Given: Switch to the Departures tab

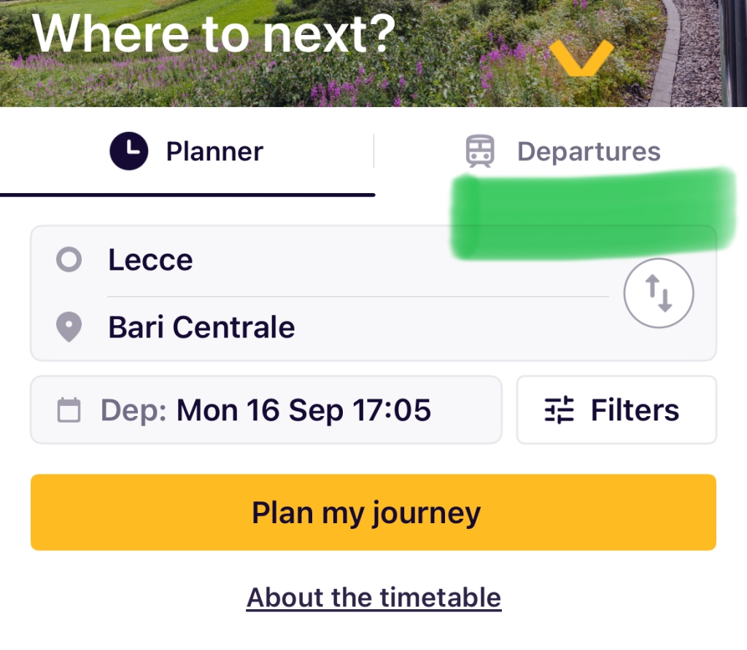Looking at the screenshot, I should pyautogui.click(x=561, y=152).
